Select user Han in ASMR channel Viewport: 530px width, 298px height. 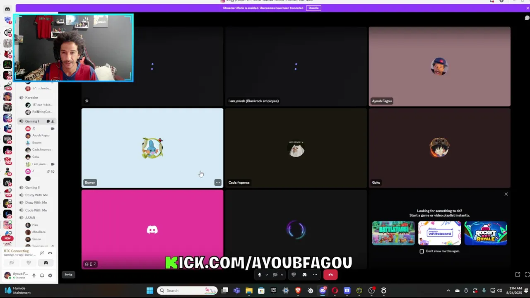point(35,225)
